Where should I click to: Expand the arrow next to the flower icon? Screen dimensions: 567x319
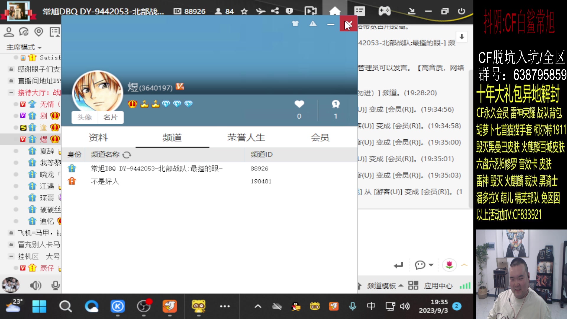464,265
